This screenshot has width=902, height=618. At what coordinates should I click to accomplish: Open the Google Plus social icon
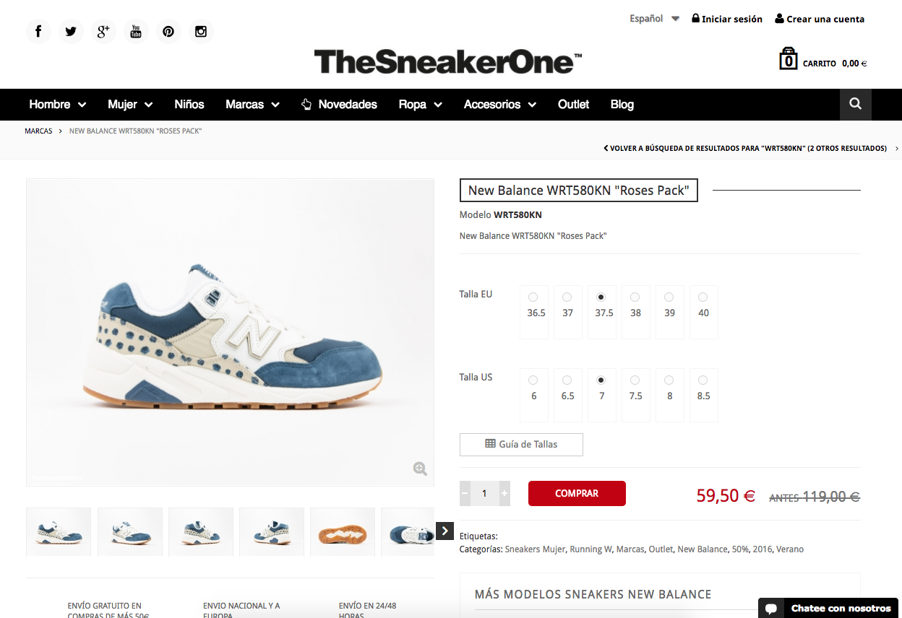point(103,31)
